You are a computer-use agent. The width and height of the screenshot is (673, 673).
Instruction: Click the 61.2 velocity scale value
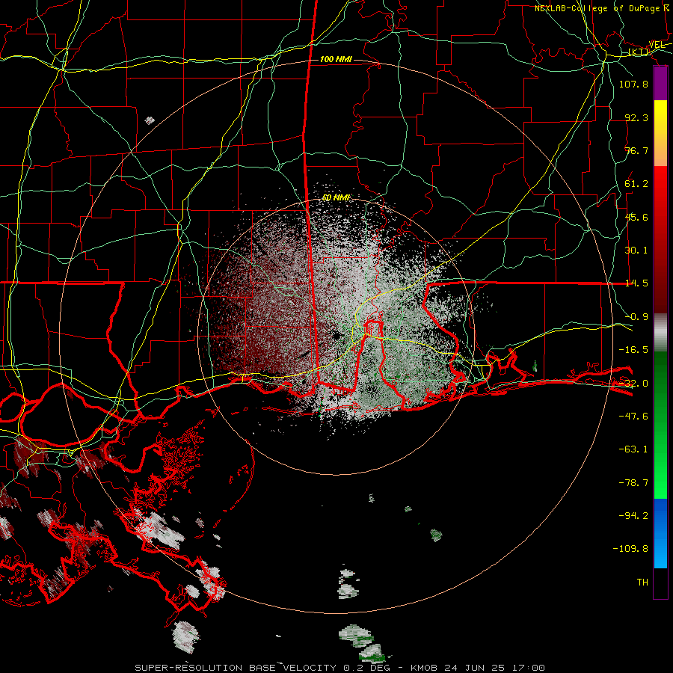pyautogui.click(x=636, y=184)
